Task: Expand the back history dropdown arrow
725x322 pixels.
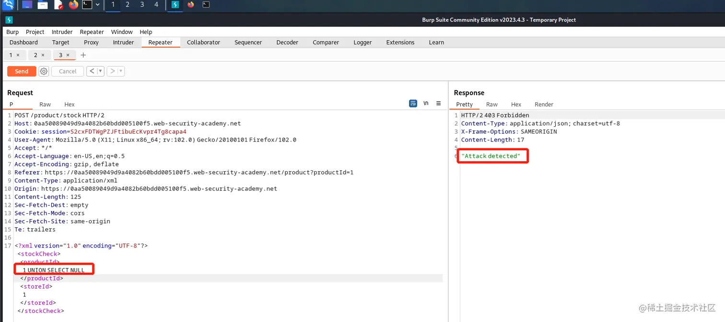Action: 101,71
